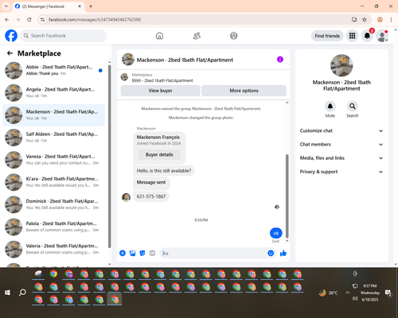Click into the Search Facebook field
398x318 pixels.
pos(64,36)
